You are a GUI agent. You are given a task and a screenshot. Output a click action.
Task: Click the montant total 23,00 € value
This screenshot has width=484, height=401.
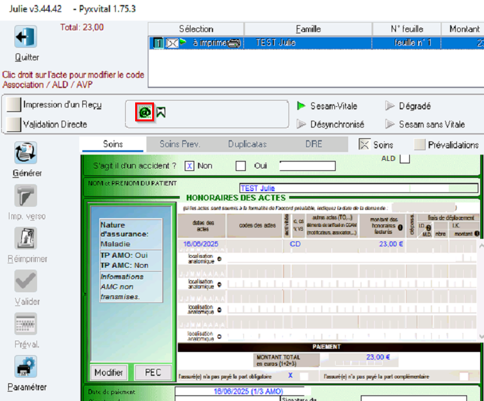point(378,357)
